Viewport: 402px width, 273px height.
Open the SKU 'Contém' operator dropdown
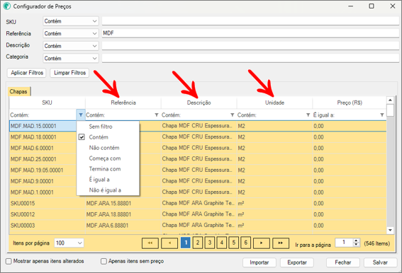point(70,21)
